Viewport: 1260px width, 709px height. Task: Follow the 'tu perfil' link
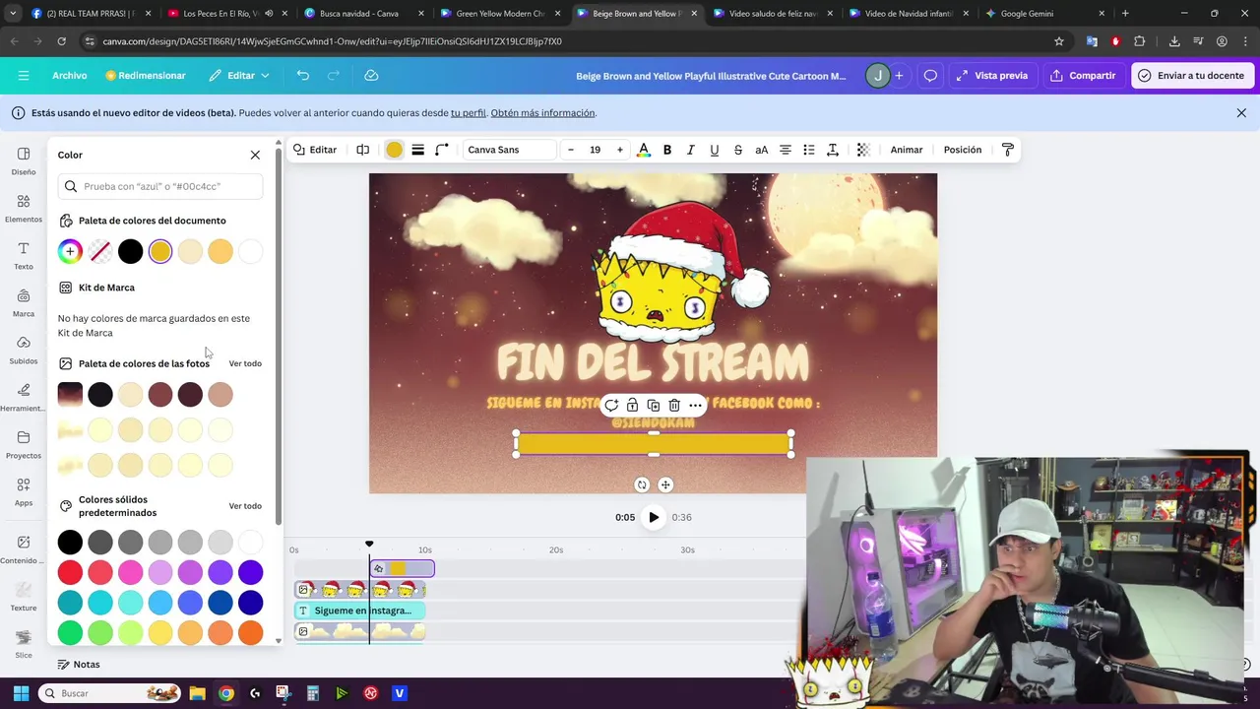pos(469,113)
